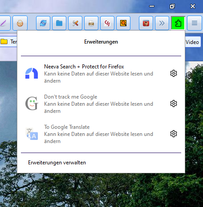Click the ZIP archive toolbar icon

coord(91,23)
